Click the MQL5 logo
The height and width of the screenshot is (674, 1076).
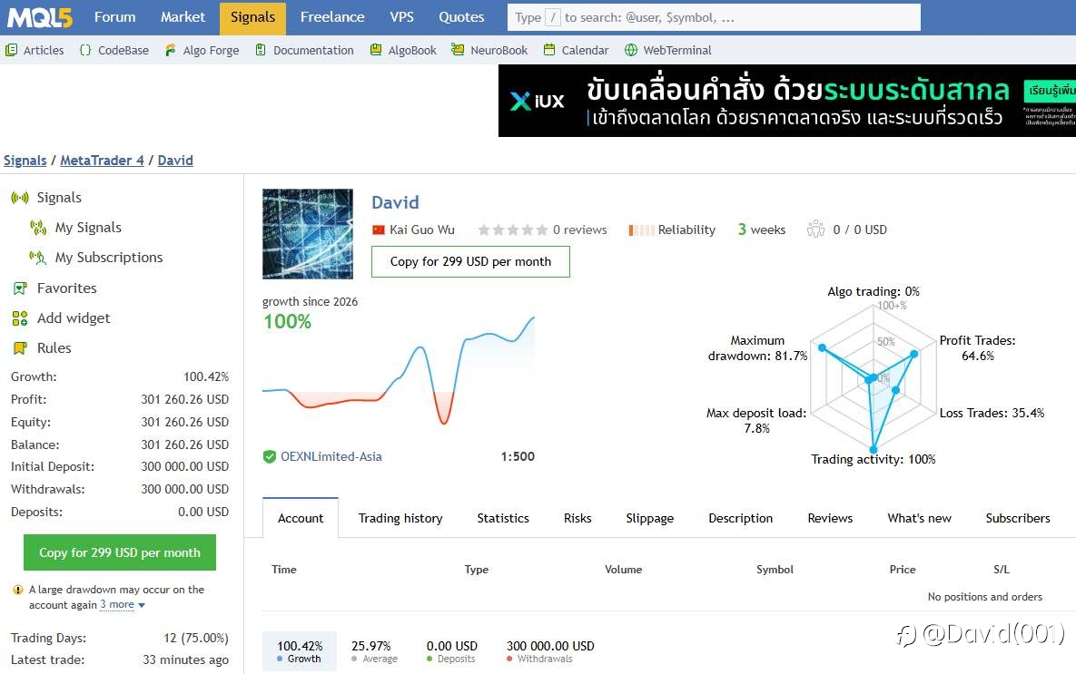[40, 17]
